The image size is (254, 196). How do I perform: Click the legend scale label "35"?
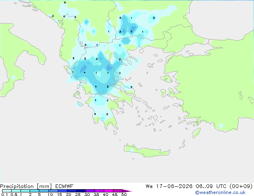tap(96, 194)
